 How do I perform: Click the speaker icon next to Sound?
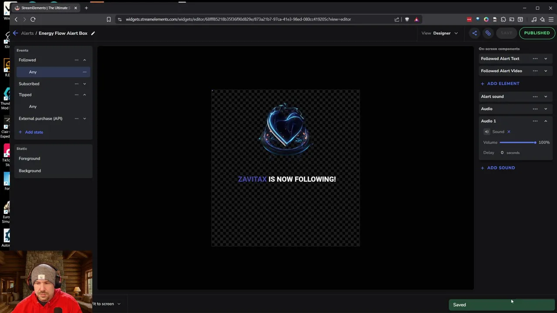[487, 132]
